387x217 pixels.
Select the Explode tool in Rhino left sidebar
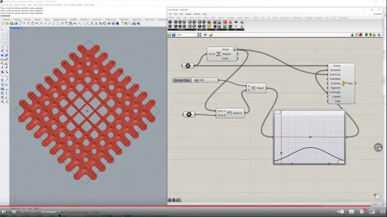coord(6,63)
